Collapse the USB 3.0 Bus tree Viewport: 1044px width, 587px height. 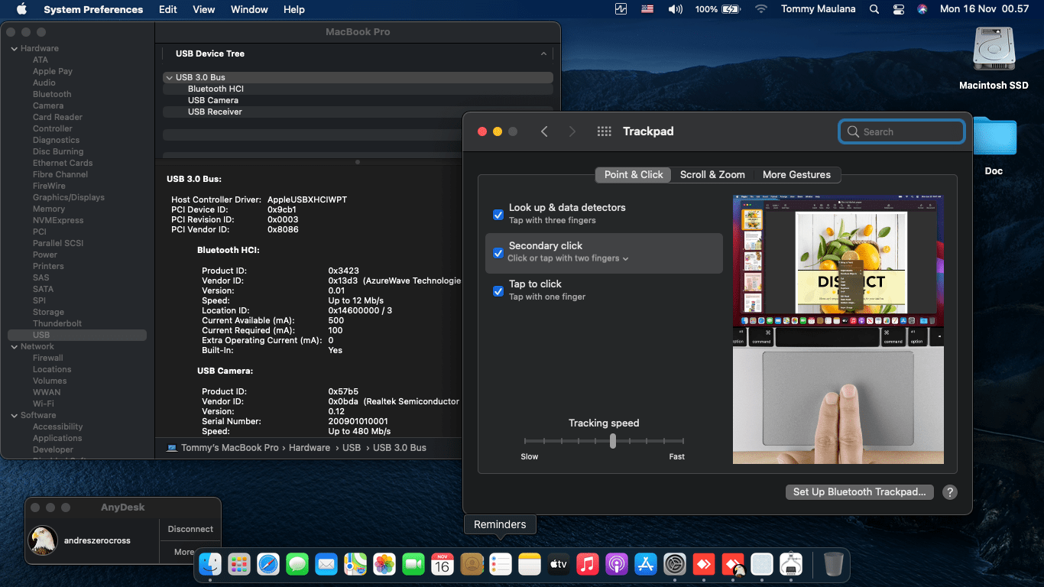pyautogui.click(x=169, y=77)
